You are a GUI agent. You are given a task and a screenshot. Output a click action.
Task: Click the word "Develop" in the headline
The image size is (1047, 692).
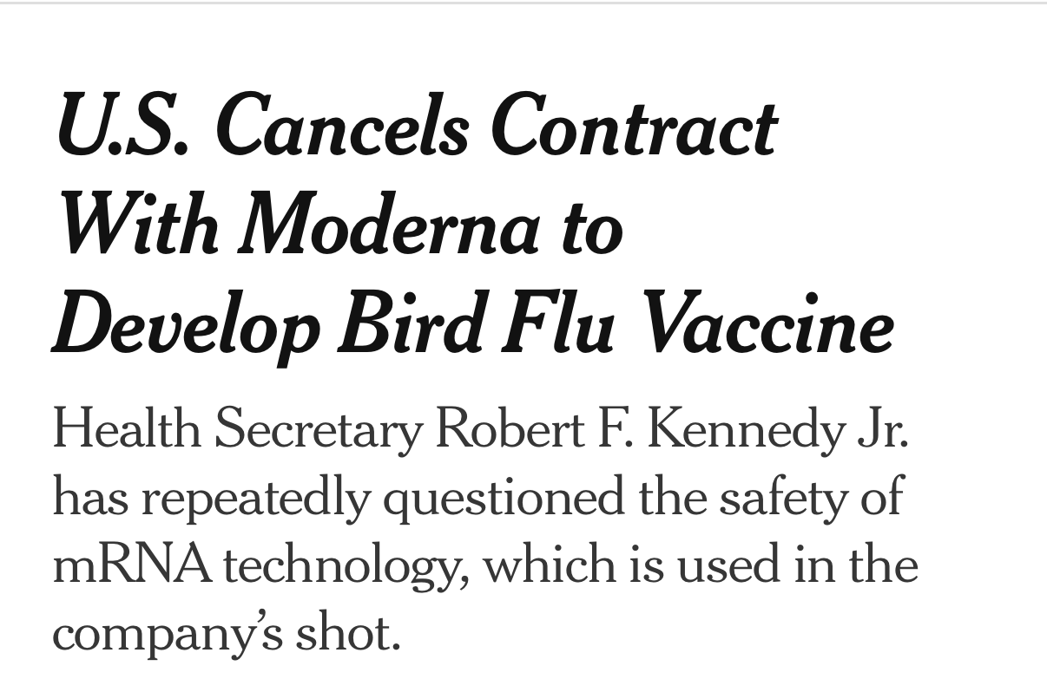[x=187, y=325]
